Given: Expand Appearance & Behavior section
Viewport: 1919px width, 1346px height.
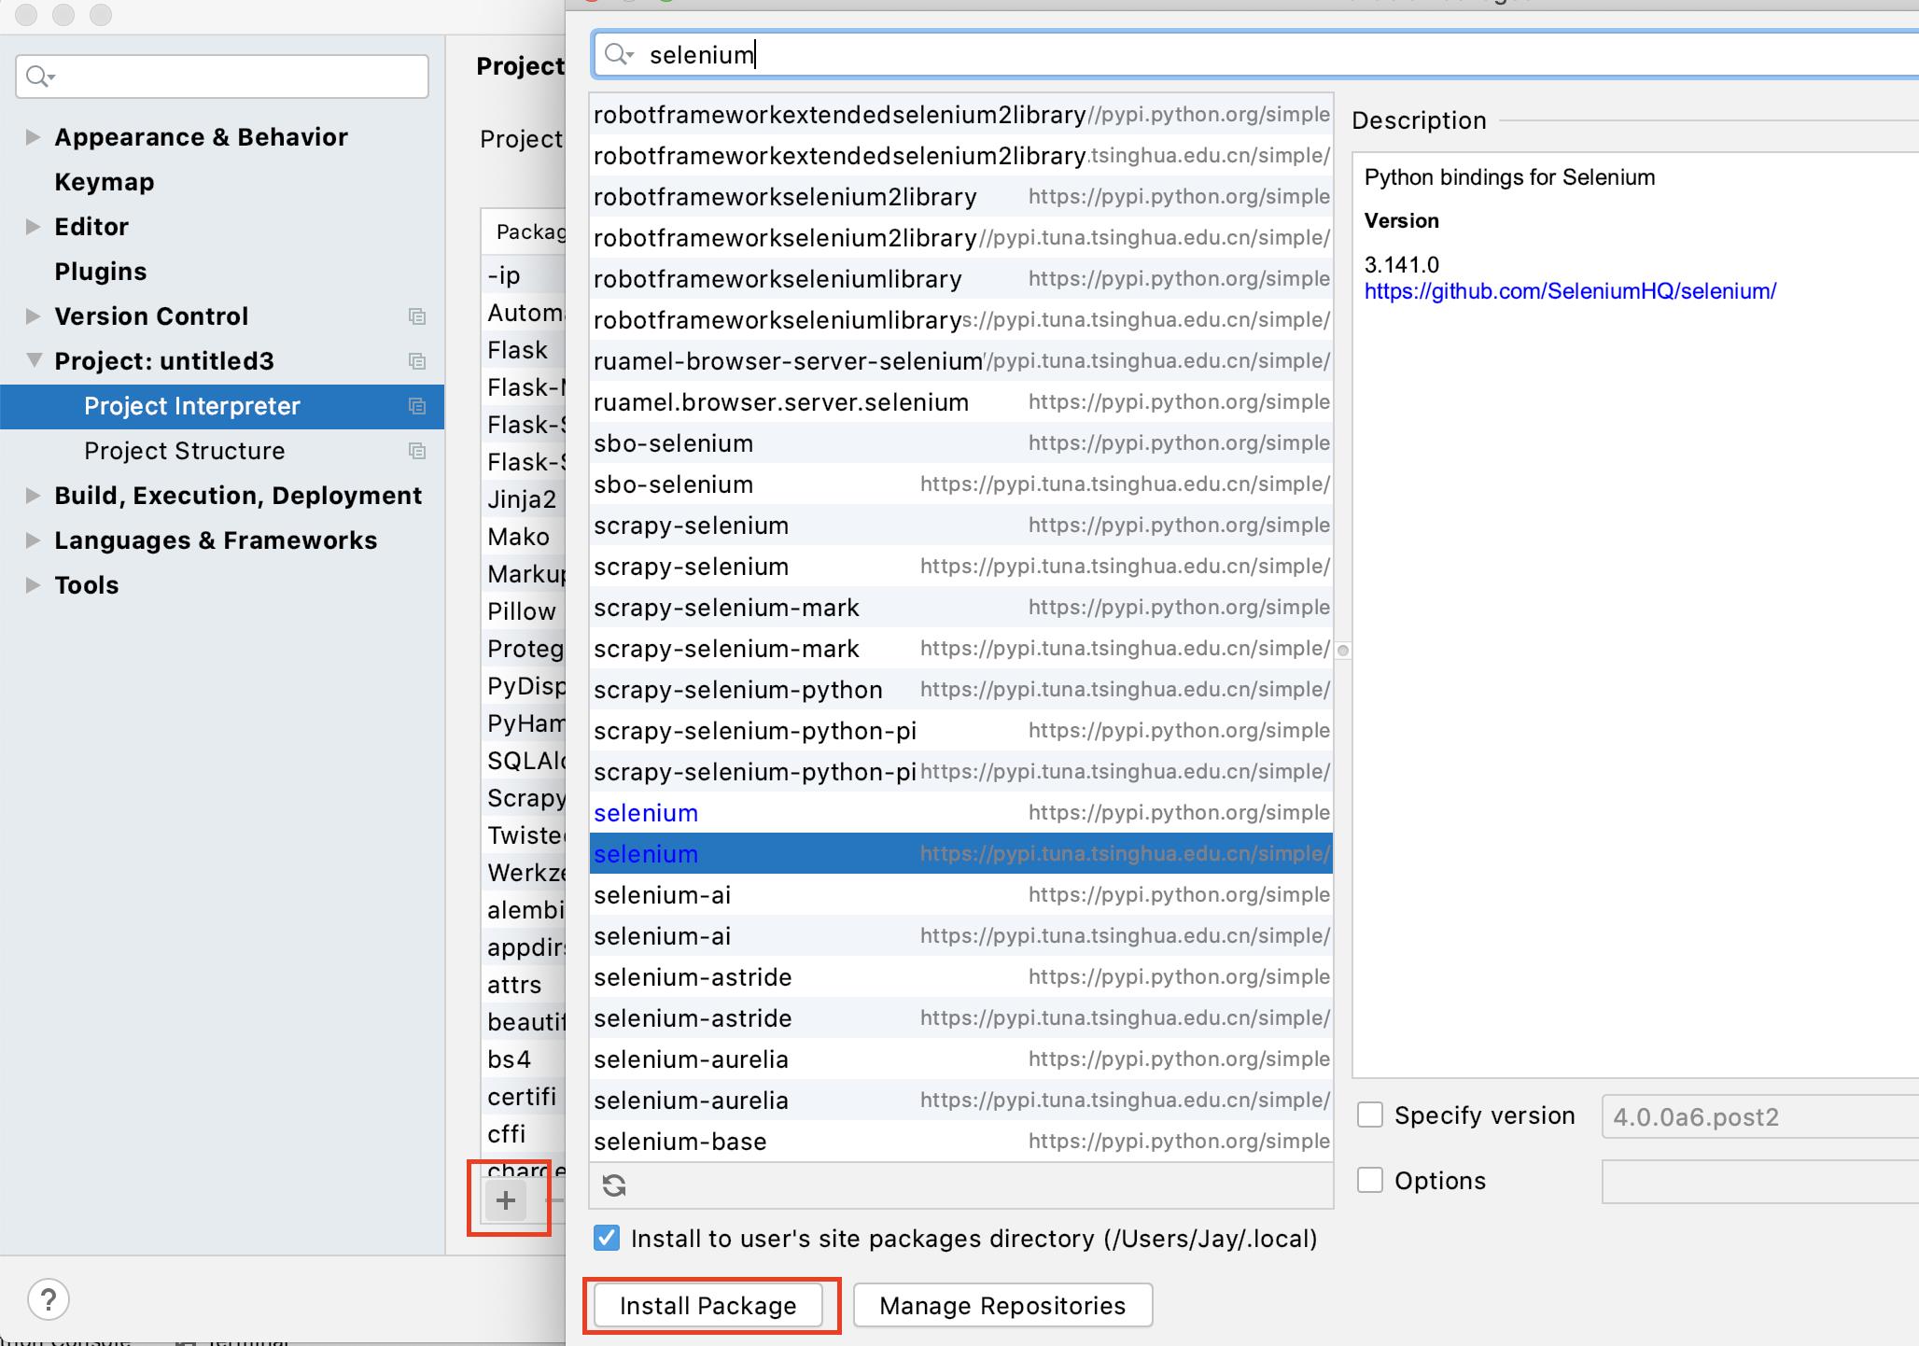Looking at the screenshot, I should (33, 137).
